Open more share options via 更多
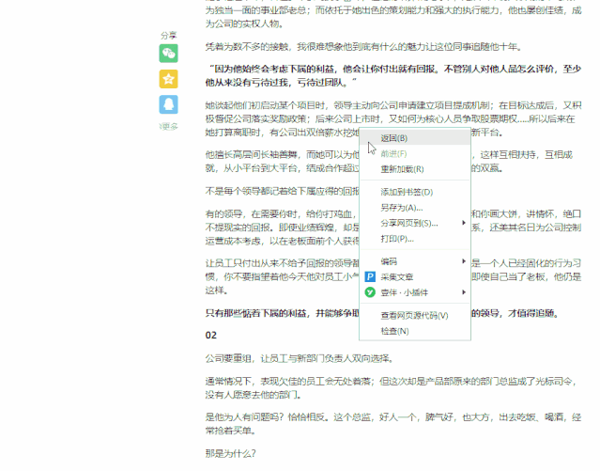Image resolution: width=600 pixels, height=471 pixels. pyautogui.click(x=168, y=125)
